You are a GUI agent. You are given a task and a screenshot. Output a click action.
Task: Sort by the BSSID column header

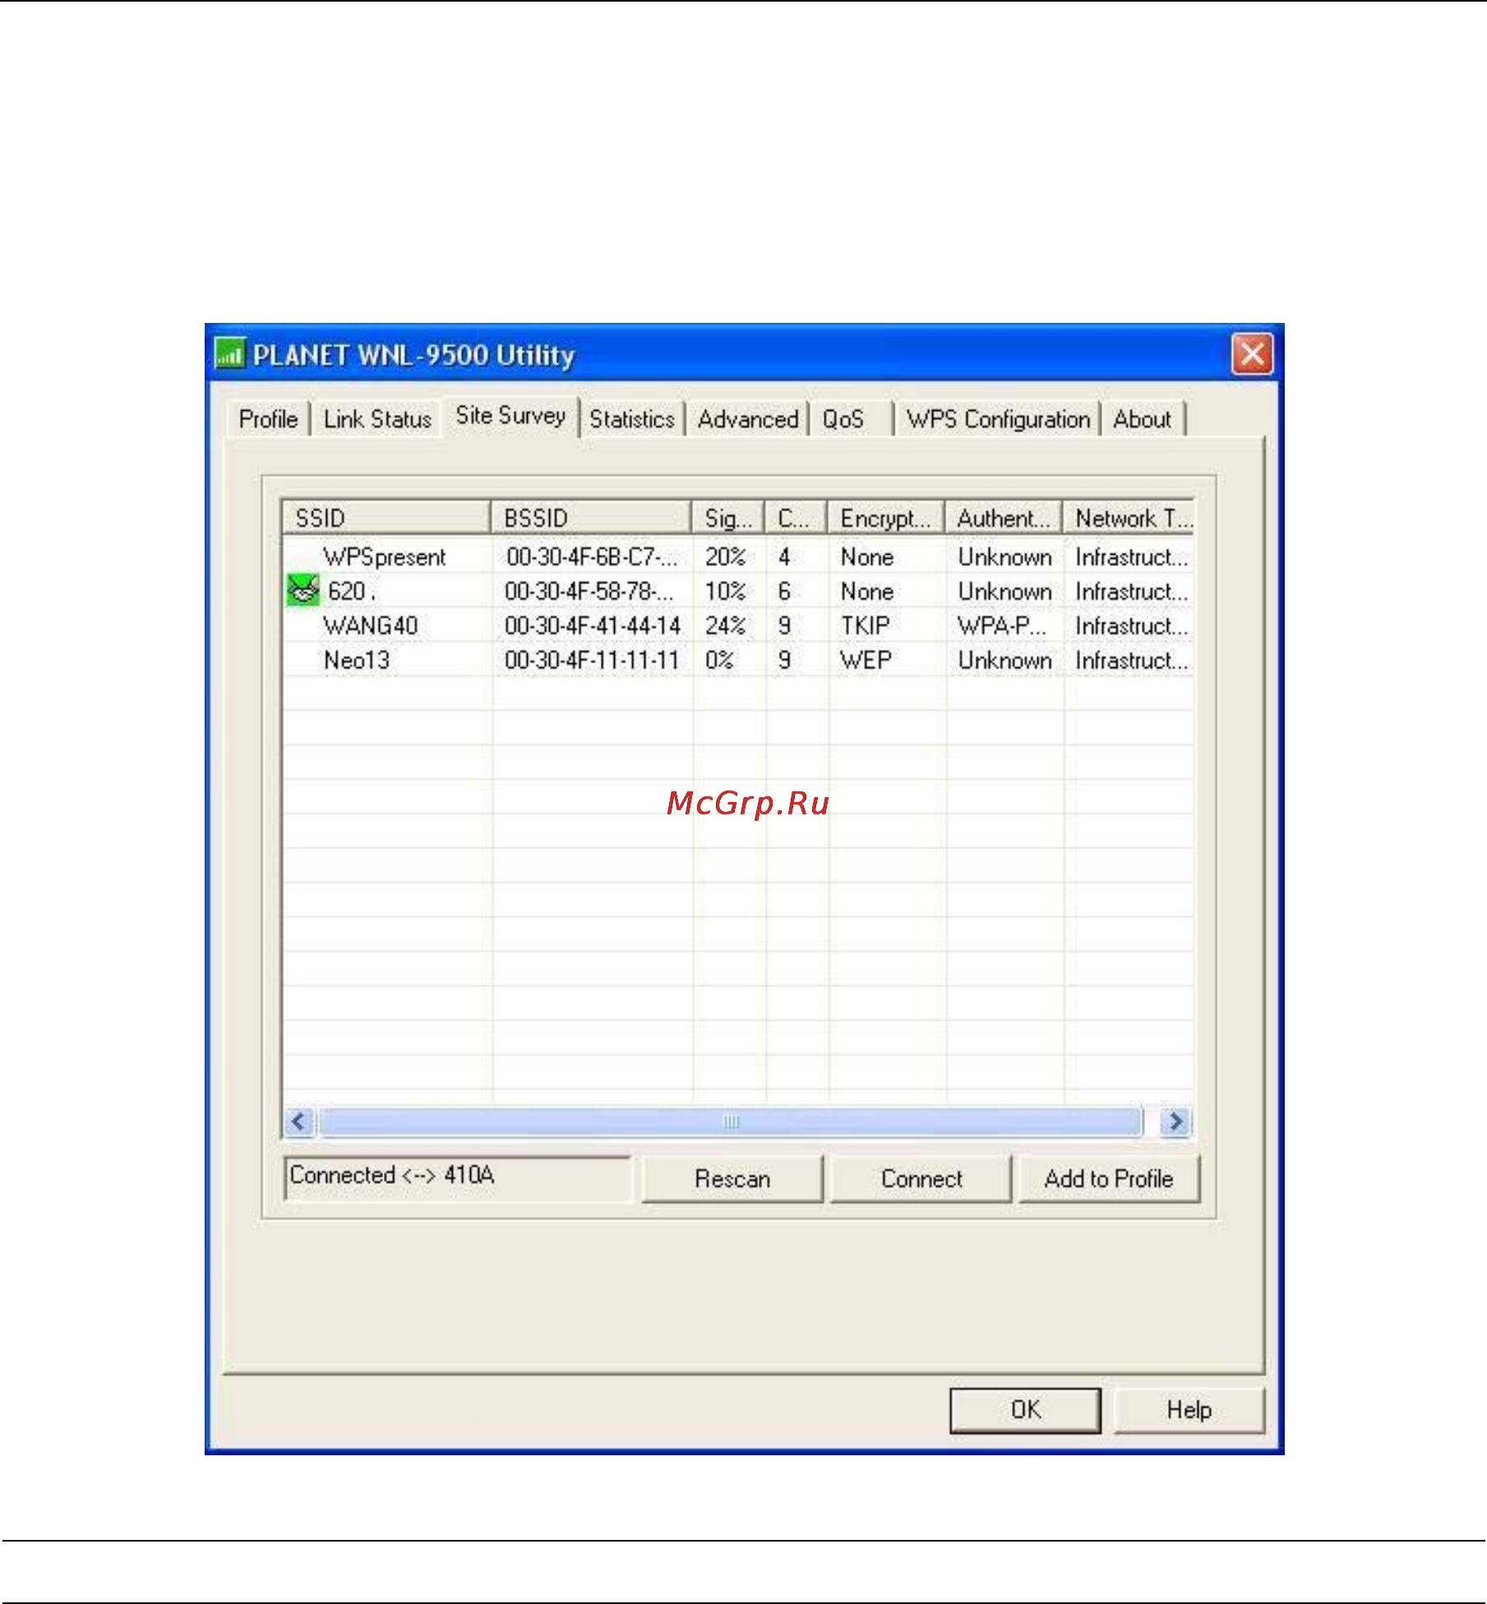point(591,518)
